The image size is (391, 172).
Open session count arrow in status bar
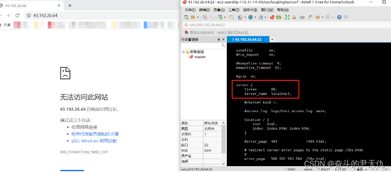[366, 170]
